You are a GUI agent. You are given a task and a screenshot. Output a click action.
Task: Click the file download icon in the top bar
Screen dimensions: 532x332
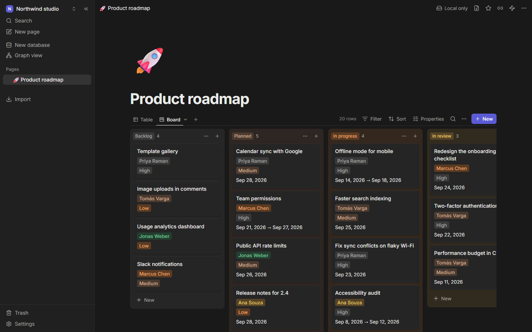pos(477,8)
